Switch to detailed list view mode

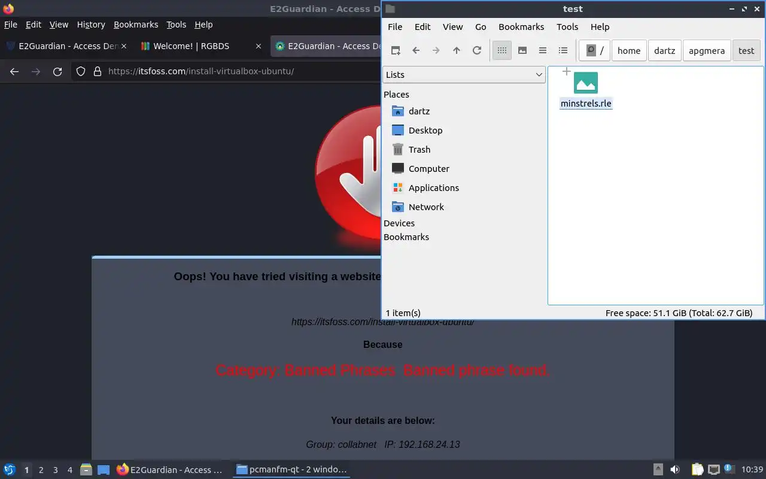pyautogui.click(x=563, y=51)
